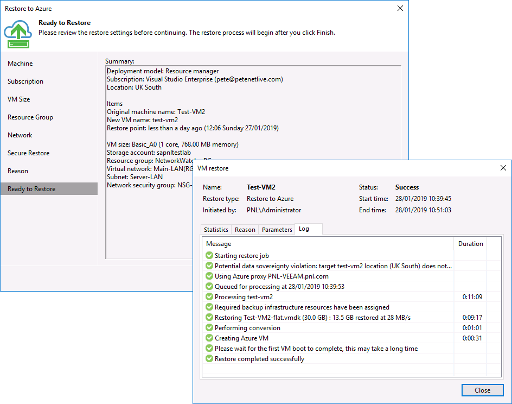The height and width of the screenshot is (404, 512).
Task: Click the PNL\Administrator initiated by value
Action: pyautogui.click(x=274, y=210)
